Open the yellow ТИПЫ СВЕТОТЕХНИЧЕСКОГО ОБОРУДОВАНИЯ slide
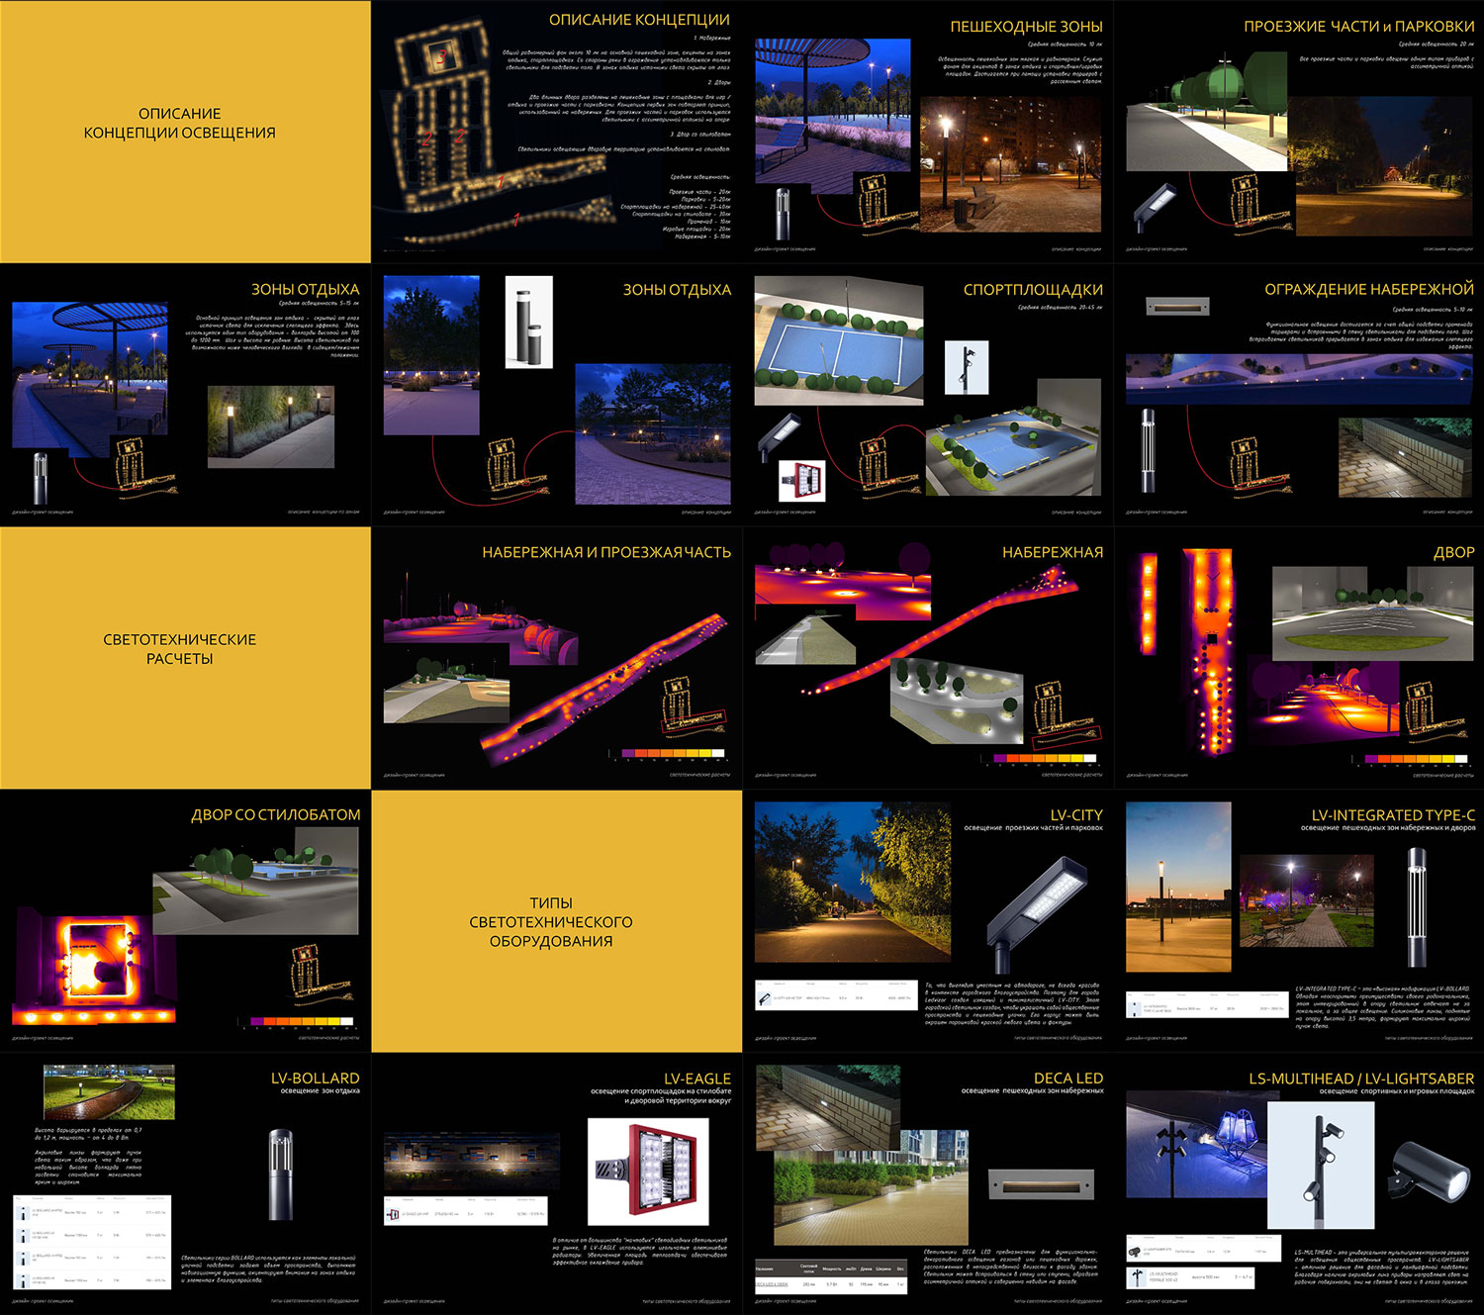The height and width of the screenshot is (1315, 1484). click(x=556, y=920)
